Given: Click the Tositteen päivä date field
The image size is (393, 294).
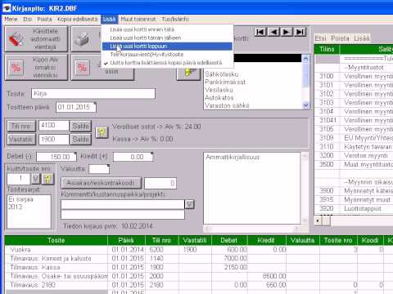Looking at the screenshot, I should (x=76, y=107).
